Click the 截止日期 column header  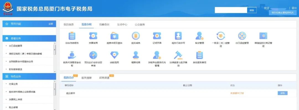click(x=187, y=85)
